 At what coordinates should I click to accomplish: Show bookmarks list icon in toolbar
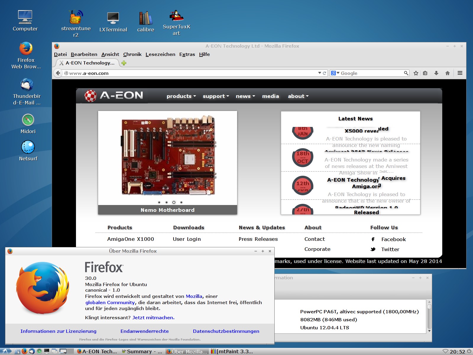pyautogui.click(x=425, y=73)
